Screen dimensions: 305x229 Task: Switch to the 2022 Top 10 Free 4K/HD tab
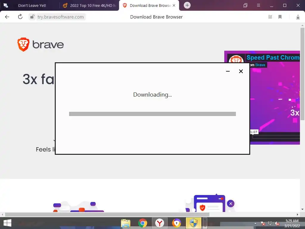pyautogui.click(x=89, y=5)
